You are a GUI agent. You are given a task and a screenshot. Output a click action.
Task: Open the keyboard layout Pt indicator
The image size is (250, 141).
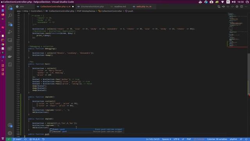tap(228, 2)
